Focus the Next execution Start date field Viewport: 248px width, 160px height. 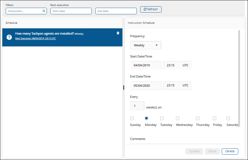click(x=71, y=11)
